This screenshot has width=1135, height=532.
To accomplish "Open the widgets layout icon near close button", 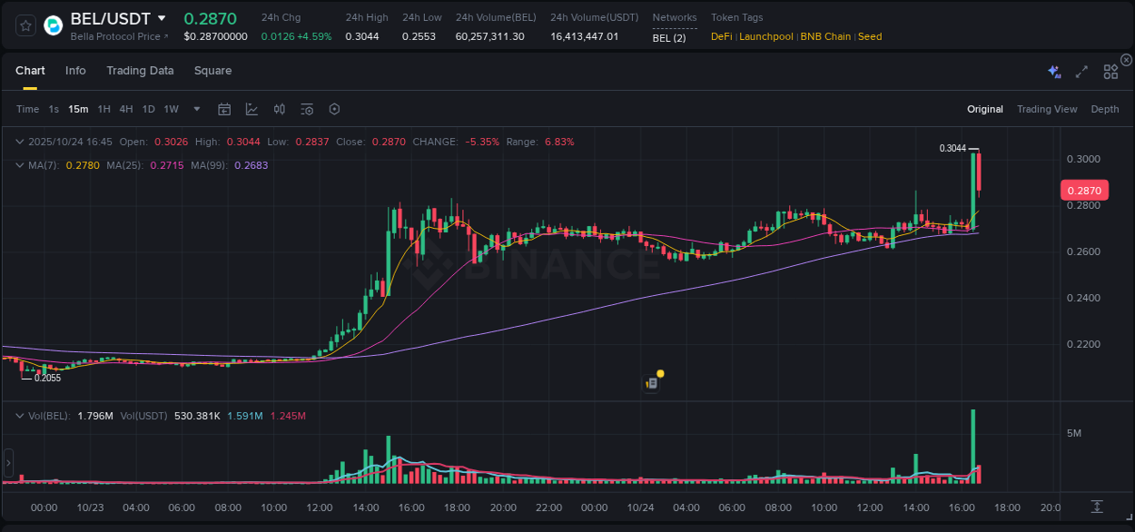I will pyautogui.click(x=1110, y=71).
